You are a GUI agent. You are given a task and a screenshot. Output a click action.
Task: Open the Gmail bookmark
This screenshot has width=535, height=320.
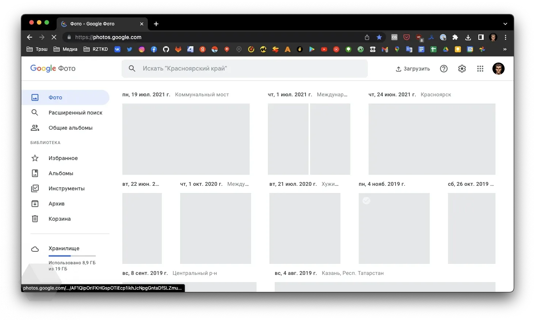(385, 49)
